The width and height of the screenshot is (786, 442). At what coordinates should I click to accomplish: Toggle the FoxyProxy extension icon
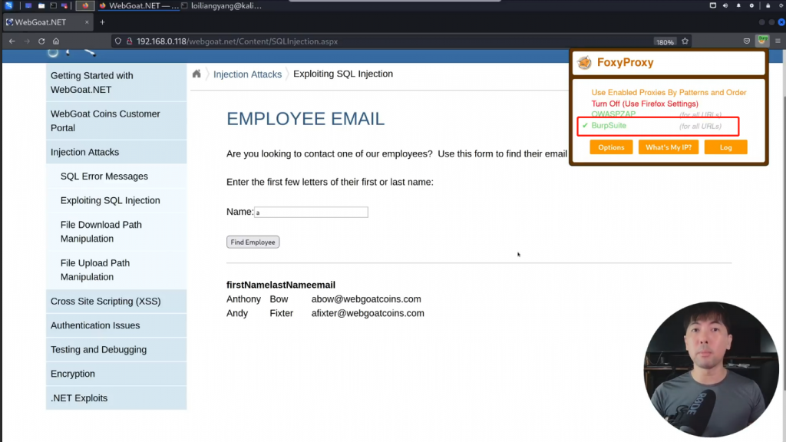[762, 41]
